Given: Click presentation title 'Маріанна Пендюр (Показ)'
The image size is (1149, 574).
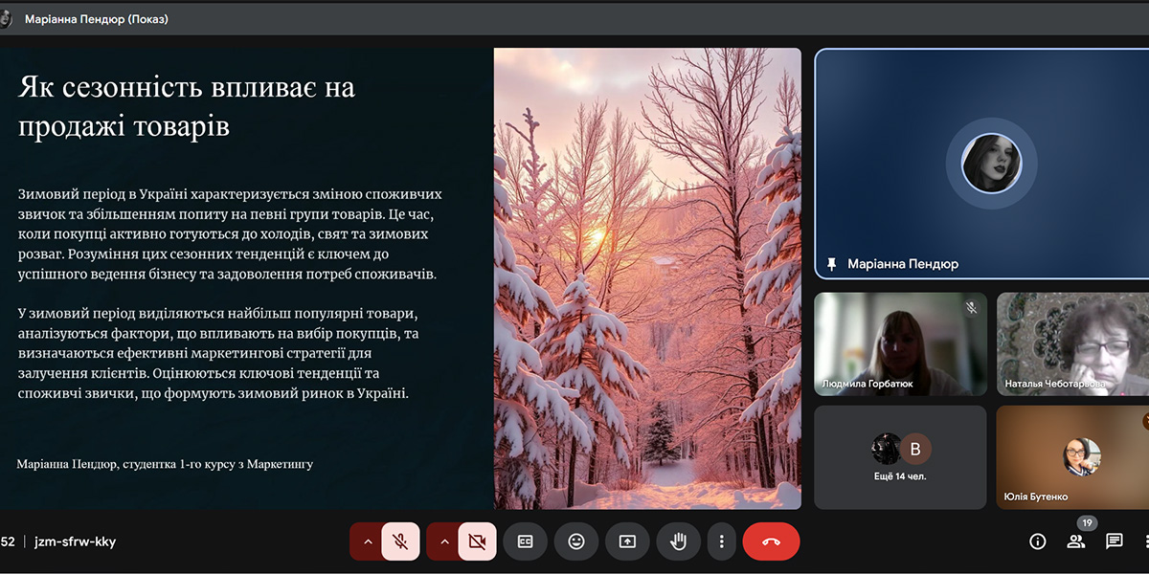Looking at the screenshot, I should [x=97, y=19].
